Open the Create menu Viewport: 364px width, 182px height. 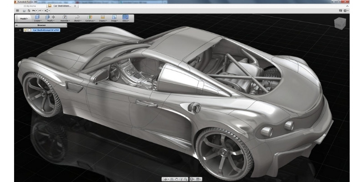pos(38,20)
